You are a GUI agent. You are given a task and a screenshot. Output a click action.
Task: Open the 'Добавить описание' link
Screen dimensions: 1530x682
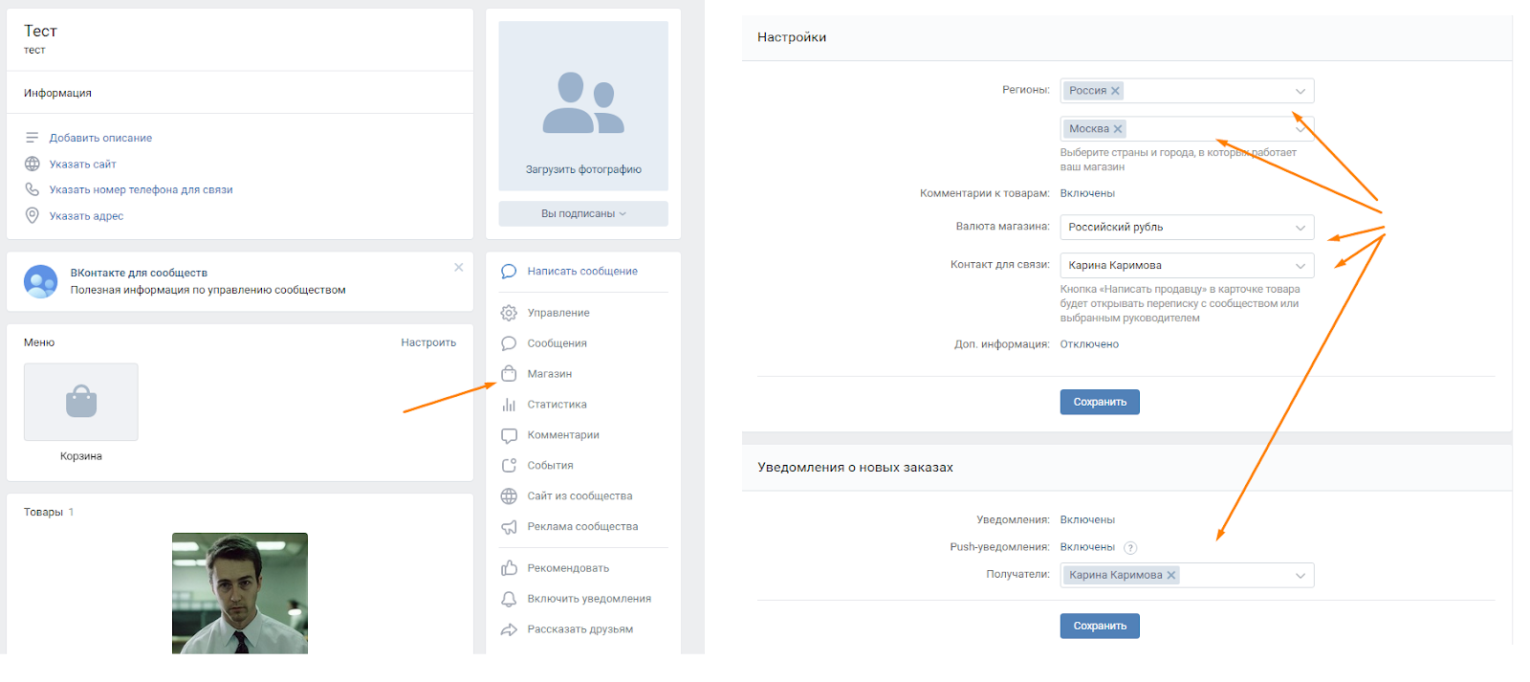click(x=100, y=138)
